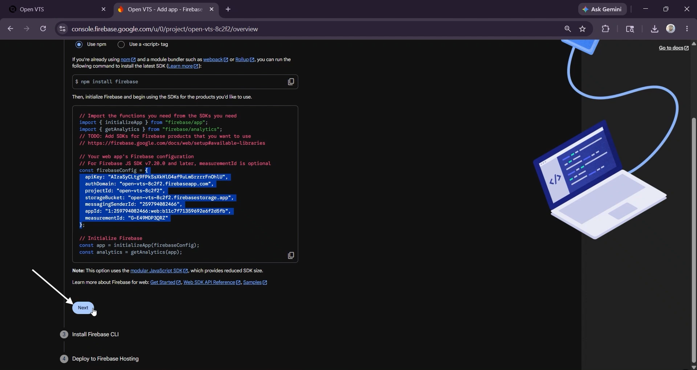Copy the npm install firebase command
The image size is (697, 370).
click(291, 82)
